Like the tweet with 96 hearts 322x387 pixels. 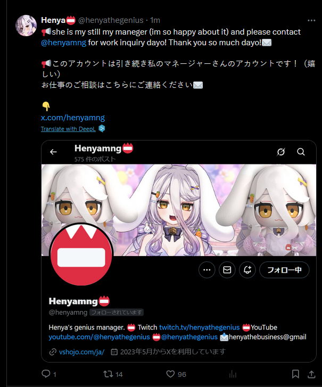click(x=170, y=374)
